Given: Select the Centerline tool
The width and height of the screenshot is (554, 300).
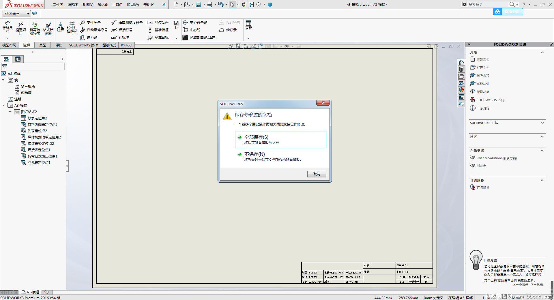Looking at the screenshot, I should (x=192, y=30).
